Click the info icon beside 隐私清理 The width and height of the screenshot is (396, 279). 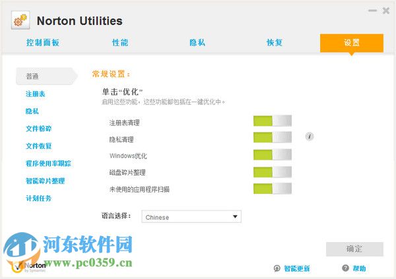coord(310,137)
